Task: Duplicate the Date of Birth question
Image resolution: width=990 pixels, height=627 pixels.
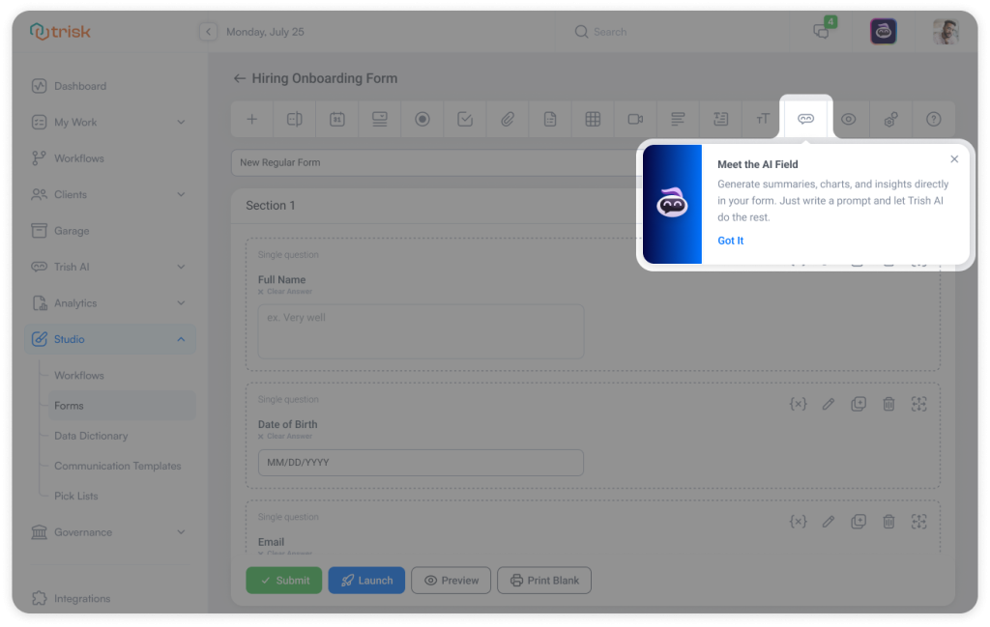Action: [x=859, y=404]
